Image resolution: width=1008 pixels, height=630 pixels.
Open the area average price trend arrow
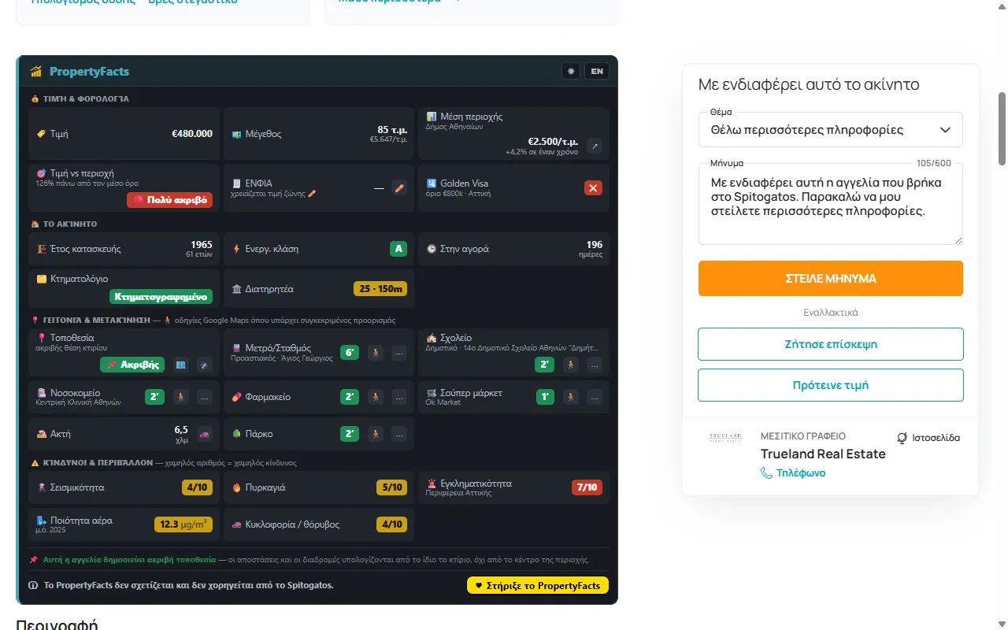(595, 146)
